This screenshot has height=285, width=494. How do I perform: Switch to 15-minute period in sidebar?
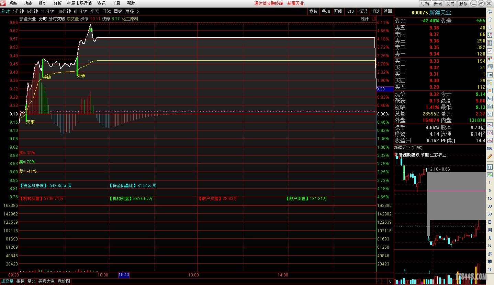pyautogui.click(x=490, y=198)
